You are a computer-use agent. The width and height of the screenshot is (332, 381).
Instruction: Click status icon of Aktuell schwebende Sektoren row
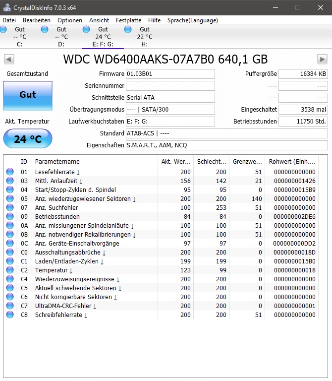click(x=10, y=288)
